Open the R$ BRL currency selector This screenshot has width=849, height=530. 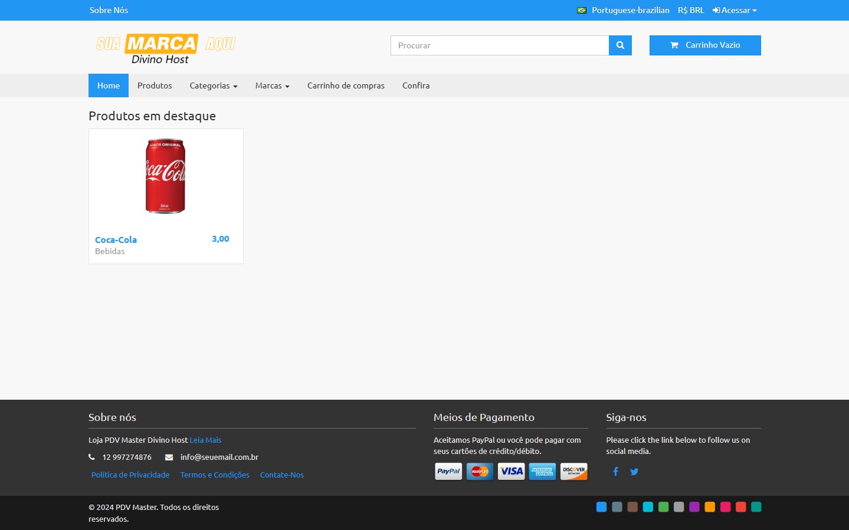click(691, 10)
